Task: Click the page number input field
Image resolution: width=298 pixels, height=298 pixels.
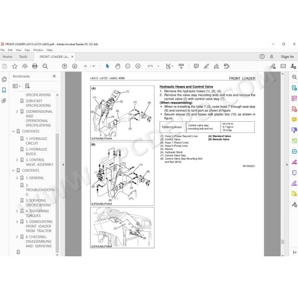Action: tap(85, 66)
